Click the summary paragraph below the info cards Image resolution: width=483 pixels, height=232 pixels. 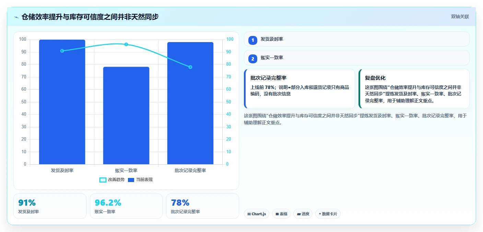355,119
